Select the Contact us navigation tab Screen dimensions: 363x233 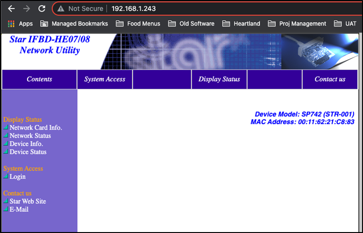(x=330, y=79)
